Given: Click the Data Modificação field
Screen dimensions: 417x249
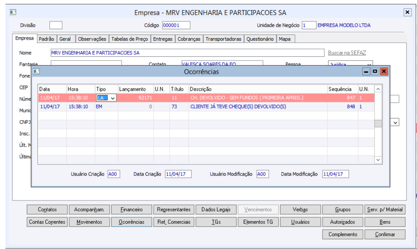Looking at the screenshot, I should pyautogui.click(x=335, y=174).
